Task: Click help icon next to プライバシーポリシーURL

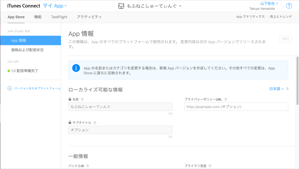Action: [x=226, y=99]
